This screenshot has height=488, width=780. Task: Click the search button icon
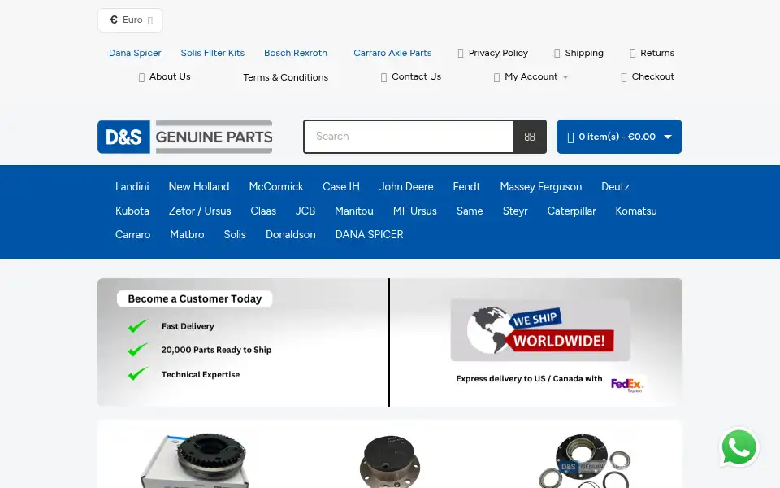pyautogui.click(x=530, y=137)
